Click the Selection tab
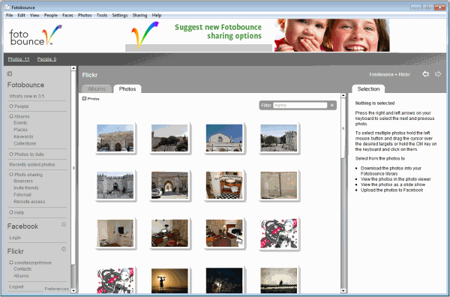 click(368, 89)
